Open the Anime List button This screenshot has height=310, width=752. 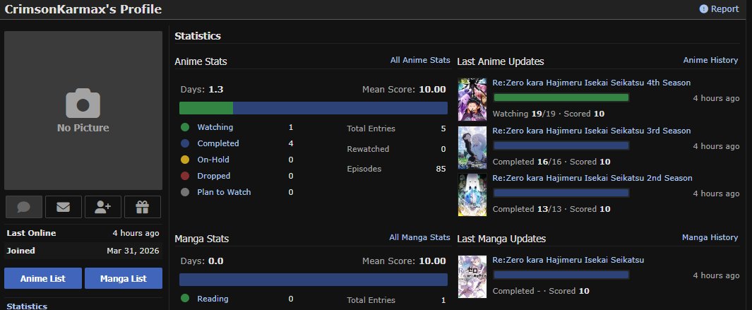tap(42, 278)
